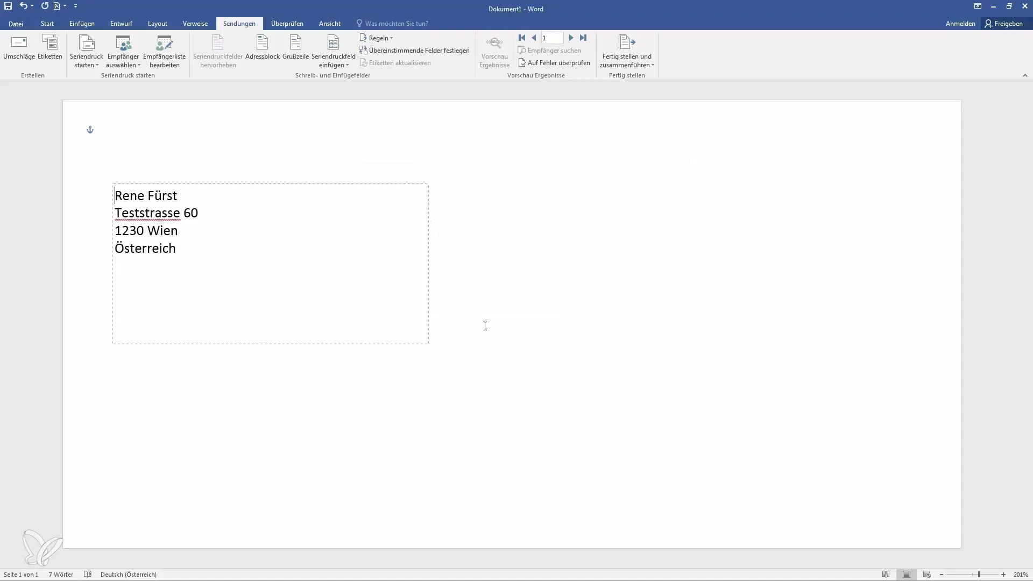This screenshot has width=1033, height=581.
Task: Click the '7 Wörter' word count
Action: point(61,575)
